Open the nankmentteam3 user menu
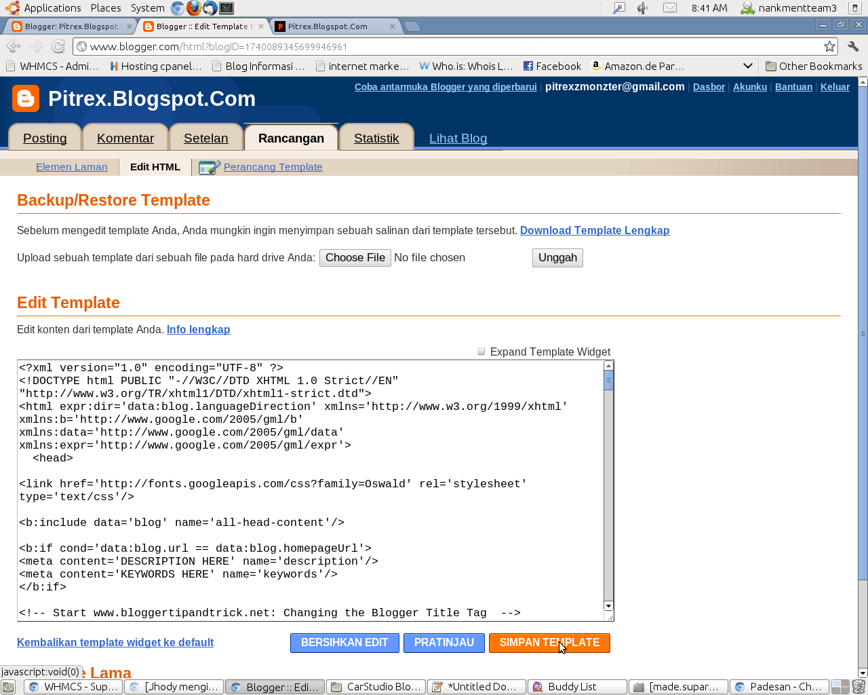The image size is (868, 695). tap(789, 8)
